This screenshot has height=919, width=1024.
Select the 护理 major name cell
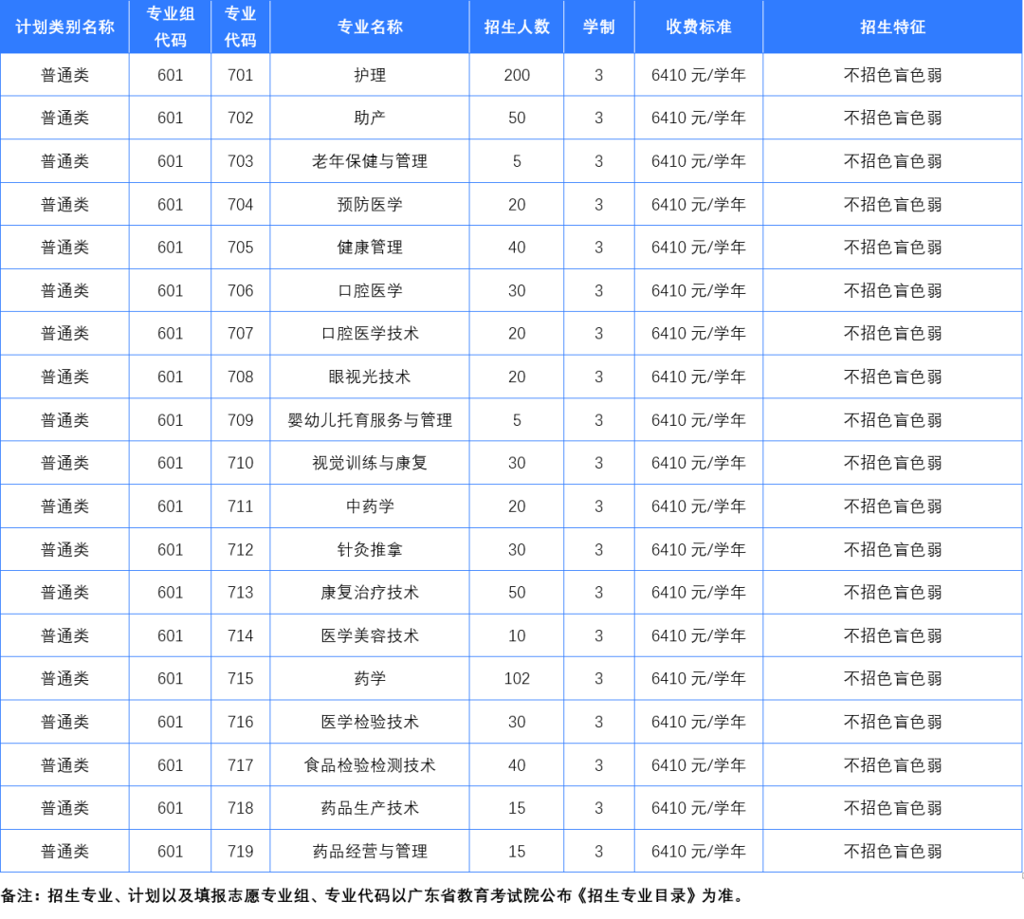click(x=369, y=74)
